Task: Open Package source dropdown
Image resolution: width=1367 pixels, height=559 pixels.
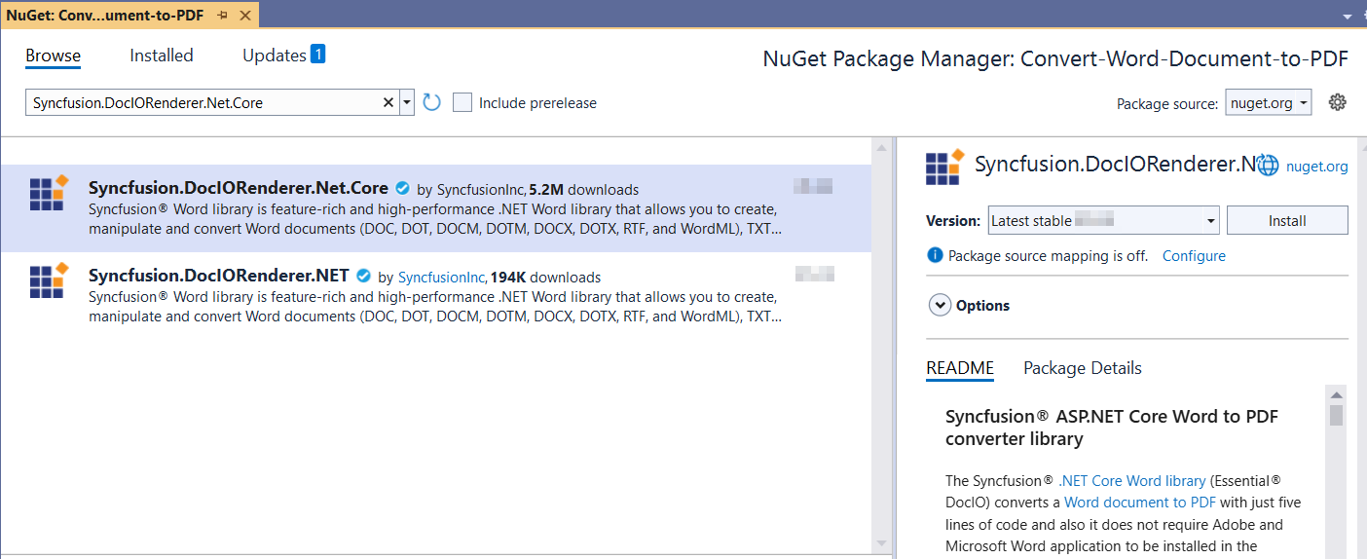Action: point(1268,103)
